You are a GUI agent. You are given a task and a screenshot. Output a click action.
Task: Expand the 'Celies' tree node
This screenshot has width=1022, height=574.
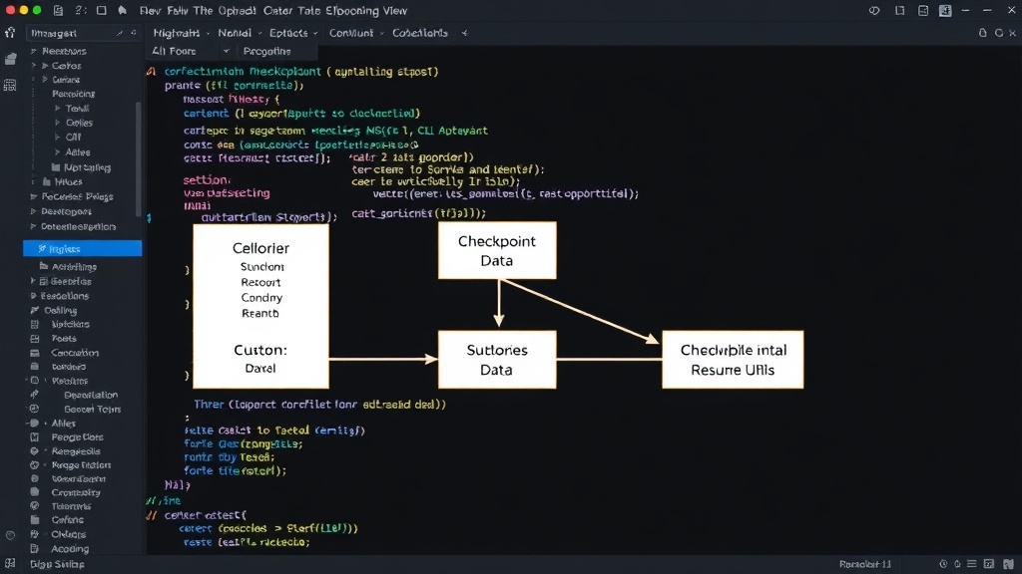point(57,123)
